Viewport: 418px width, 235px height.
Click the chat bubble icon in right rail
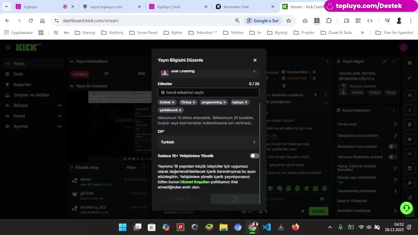click(410, 139)
